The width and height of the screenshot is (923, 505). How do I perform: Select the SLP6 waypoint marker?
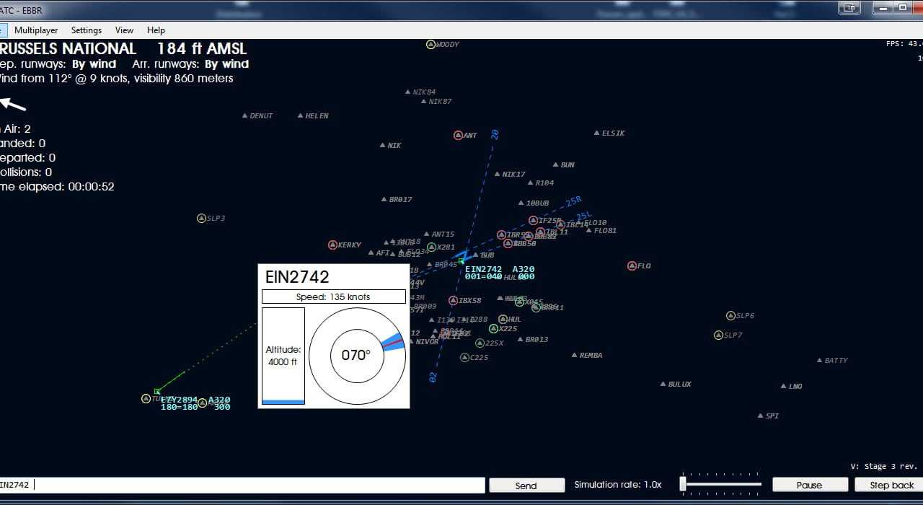(x=730, y=316)
